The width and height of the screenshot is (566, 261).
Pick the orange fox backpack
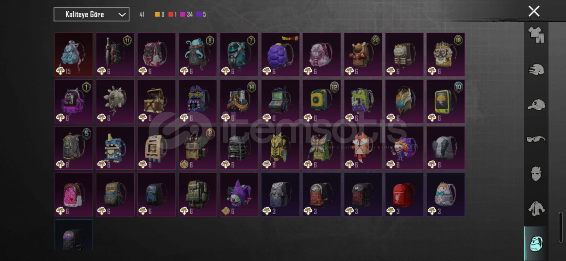coord(363,148)
